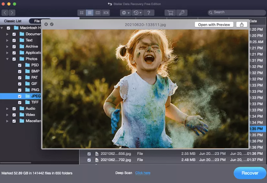Collapse the Photos folder tree
267x183 pixels.
tap(7, 59)
